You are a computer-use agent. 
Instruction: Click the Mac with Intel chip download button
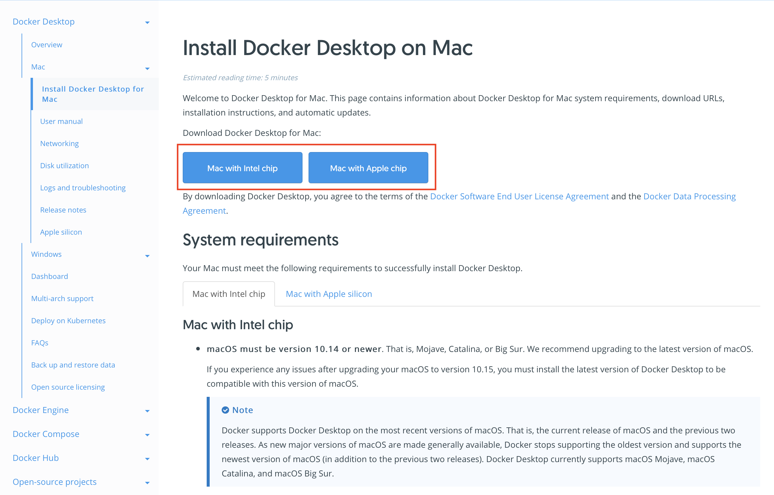pos(242,168)
